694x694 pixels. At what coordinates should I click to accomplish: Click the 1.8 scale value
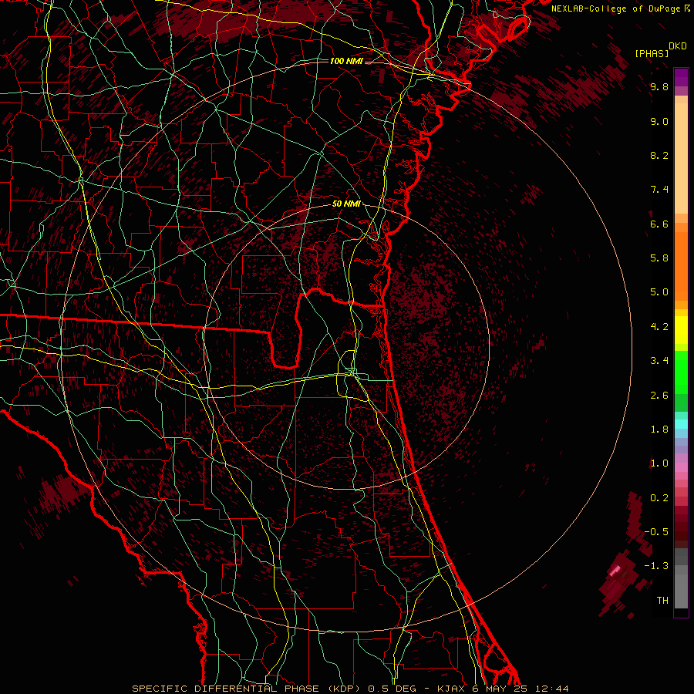(x=659, y=430)
